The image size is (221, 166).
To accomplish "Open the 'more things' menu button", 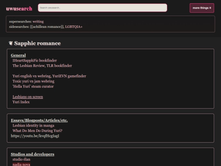I will point(202,8).
